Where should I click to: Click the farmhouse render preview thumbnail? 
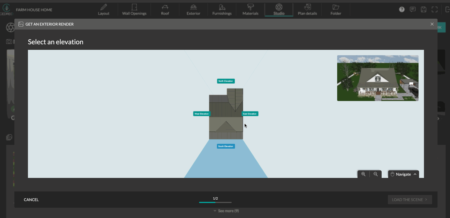378,78
